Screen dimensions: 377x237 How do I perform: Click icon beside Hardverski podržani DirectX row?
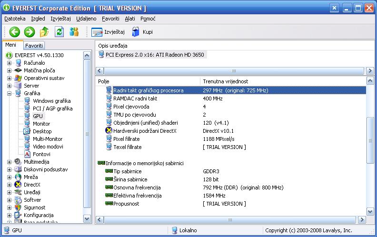pyautogui.click(x=109, y=130)
